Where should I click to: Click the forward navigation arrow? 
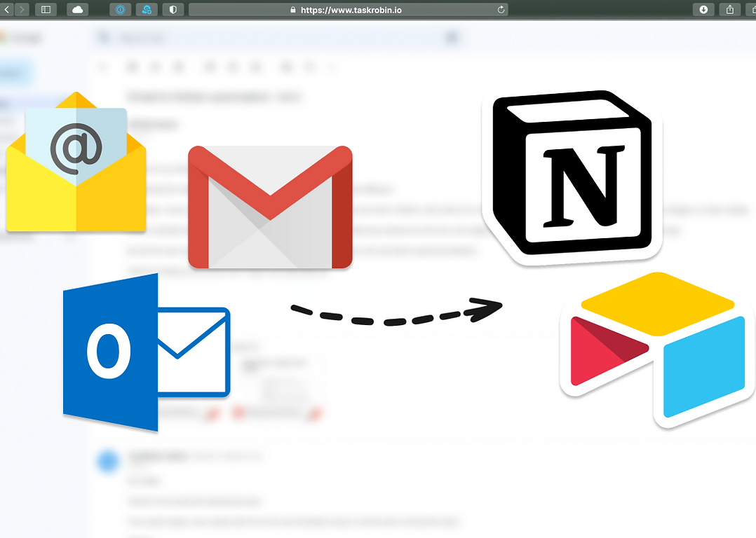[x=22, y=10]
